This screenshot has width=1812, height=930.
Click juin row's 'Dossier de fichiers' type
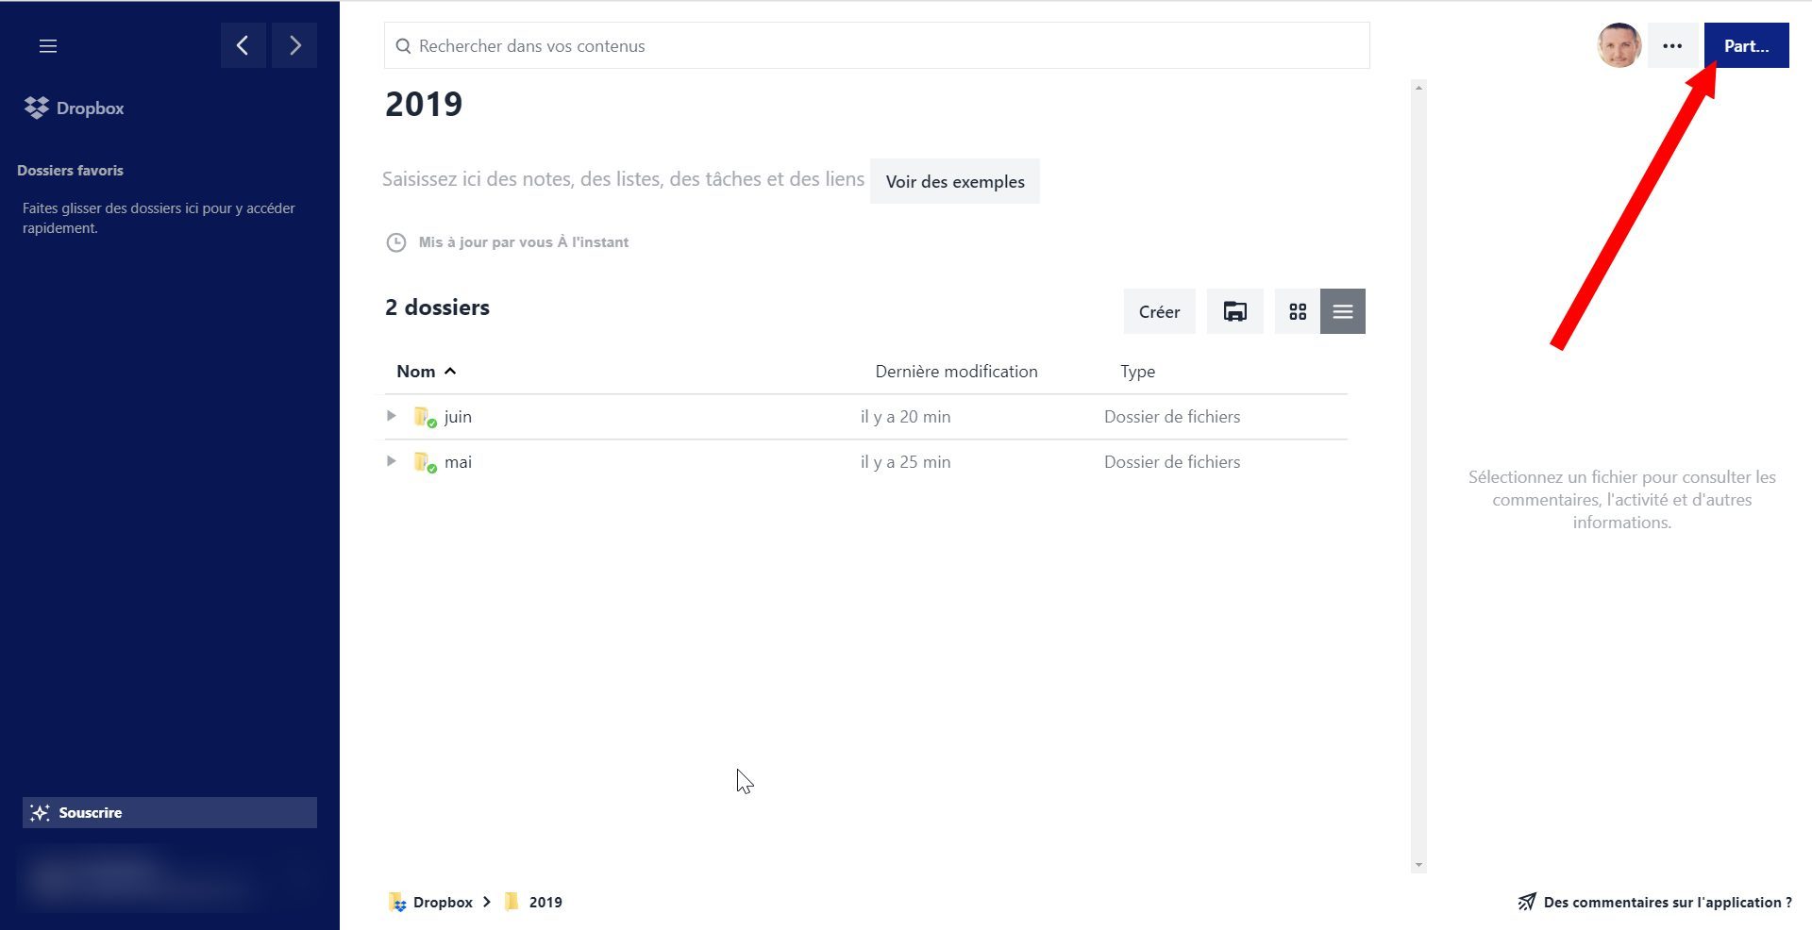click(1172, 417)
